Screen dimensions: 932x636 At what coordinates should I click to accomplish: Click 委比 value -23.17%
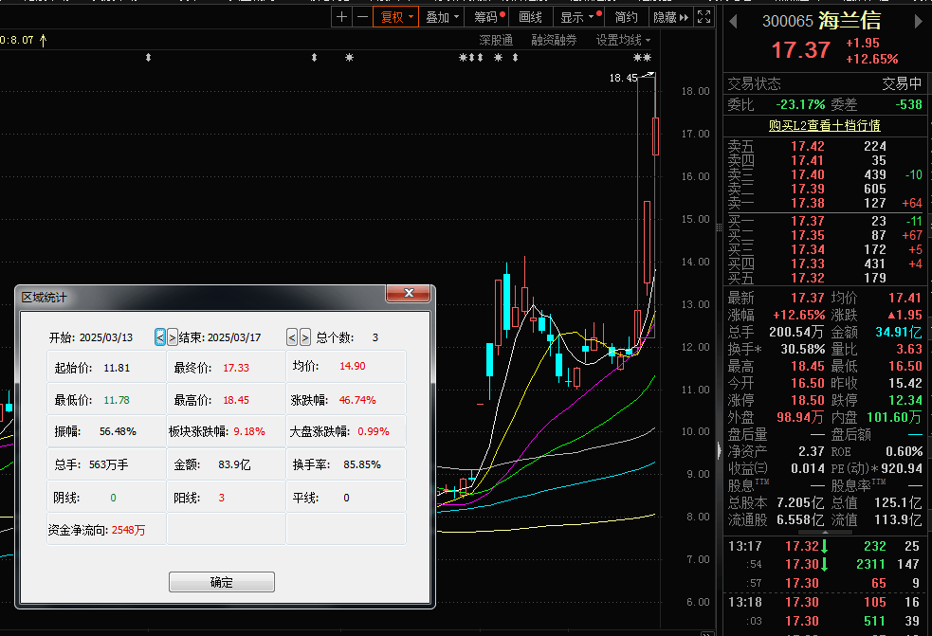coord(800,104)
